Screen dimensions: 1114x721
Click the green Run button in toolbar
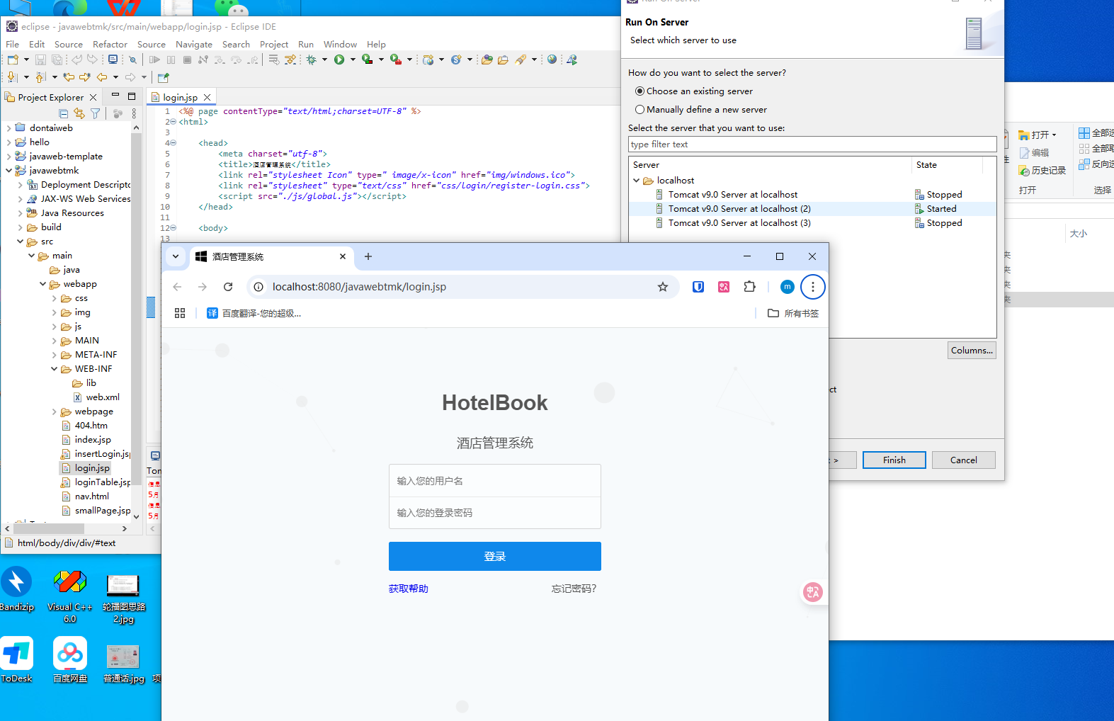coord(339,59)
